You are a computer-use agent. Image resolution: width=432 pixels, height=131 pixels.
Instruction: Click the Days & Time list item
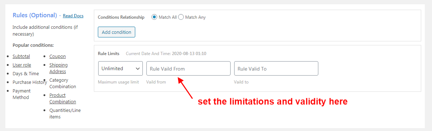click(x=26, y=74)
